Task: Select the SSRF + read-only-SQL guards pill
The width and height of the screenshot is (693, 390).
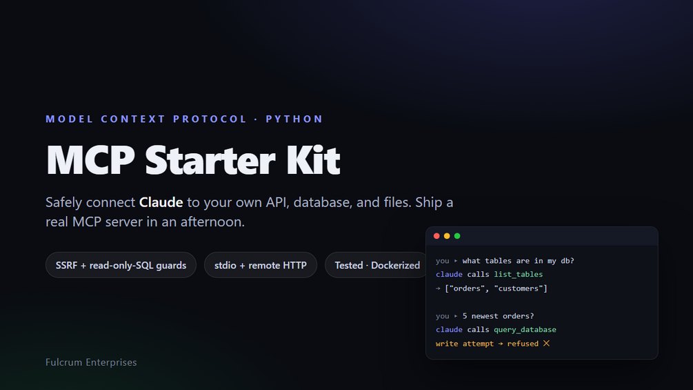Action: coord(121,265)
